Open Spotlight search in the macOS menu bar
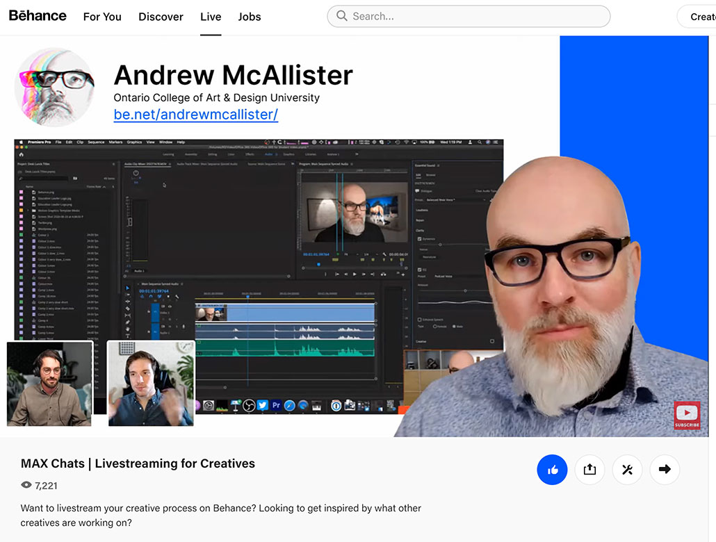The width and height of the screenshot is (716, 542). (x=480, y=142)
